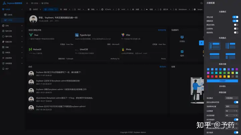
Task: Click the 功能 grid icon in the sidebar
Action: (x=3, y=47)
